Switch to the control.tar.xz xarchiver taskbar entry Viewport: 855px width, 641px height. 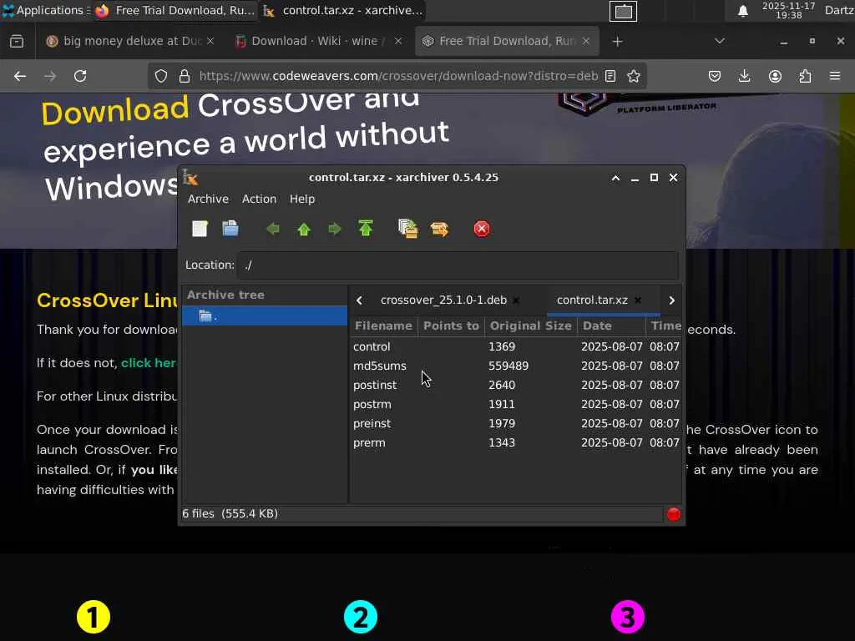(343, 10)
